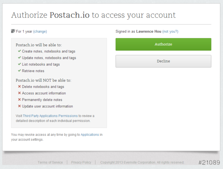Open Third Party Applications Permissions link
The image size is (223, 169).
click(x=50, y=116)
